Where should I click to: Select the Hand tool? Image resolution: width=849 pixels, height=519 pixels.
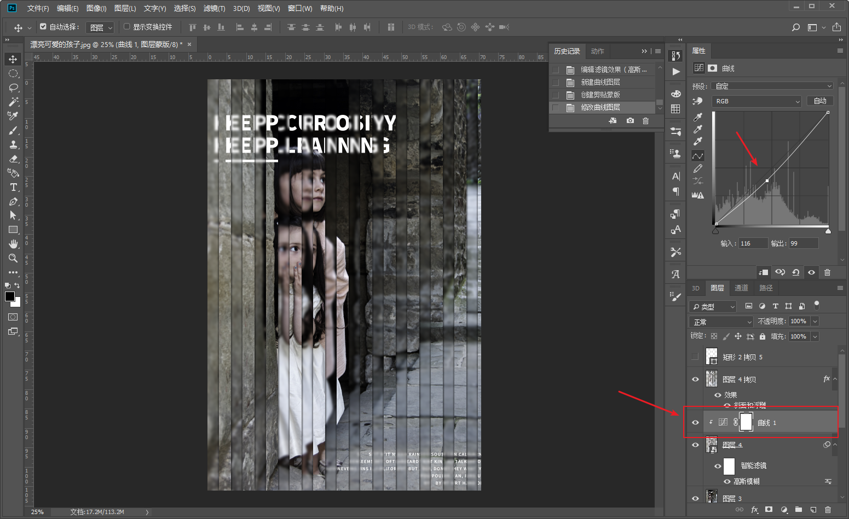13,244
